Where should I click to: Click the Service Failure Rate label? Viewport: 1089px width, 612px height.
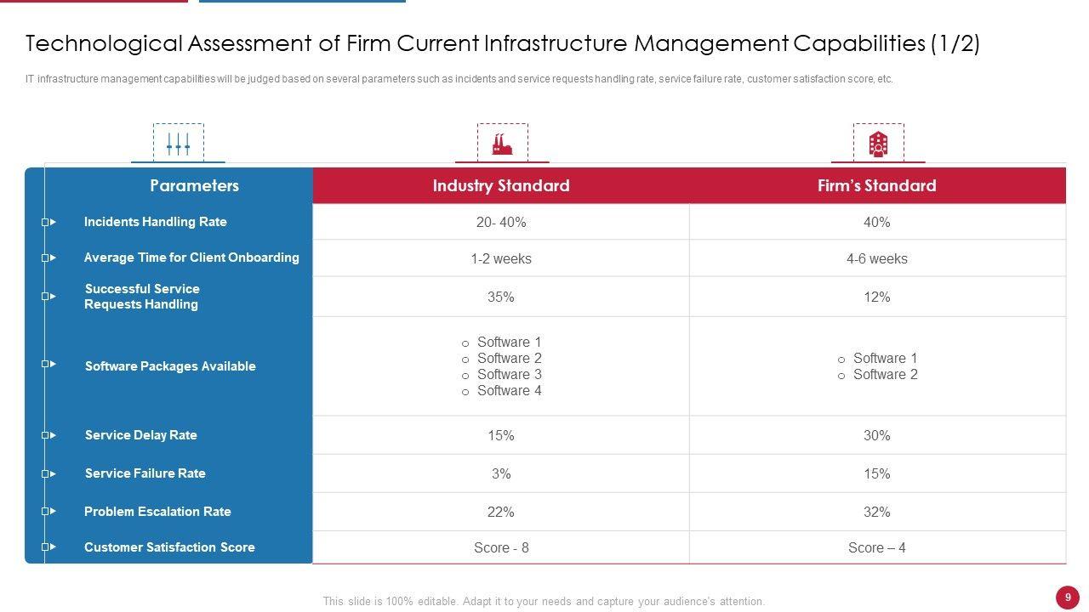click(145, 473)
